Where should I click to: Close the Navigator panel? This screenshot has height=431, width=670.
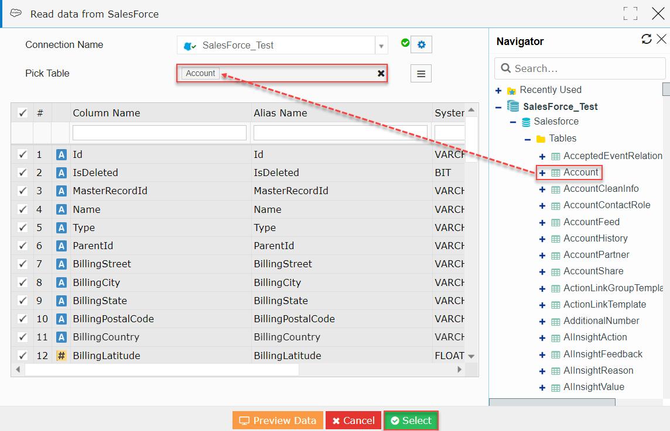click(x=661, y=39)
